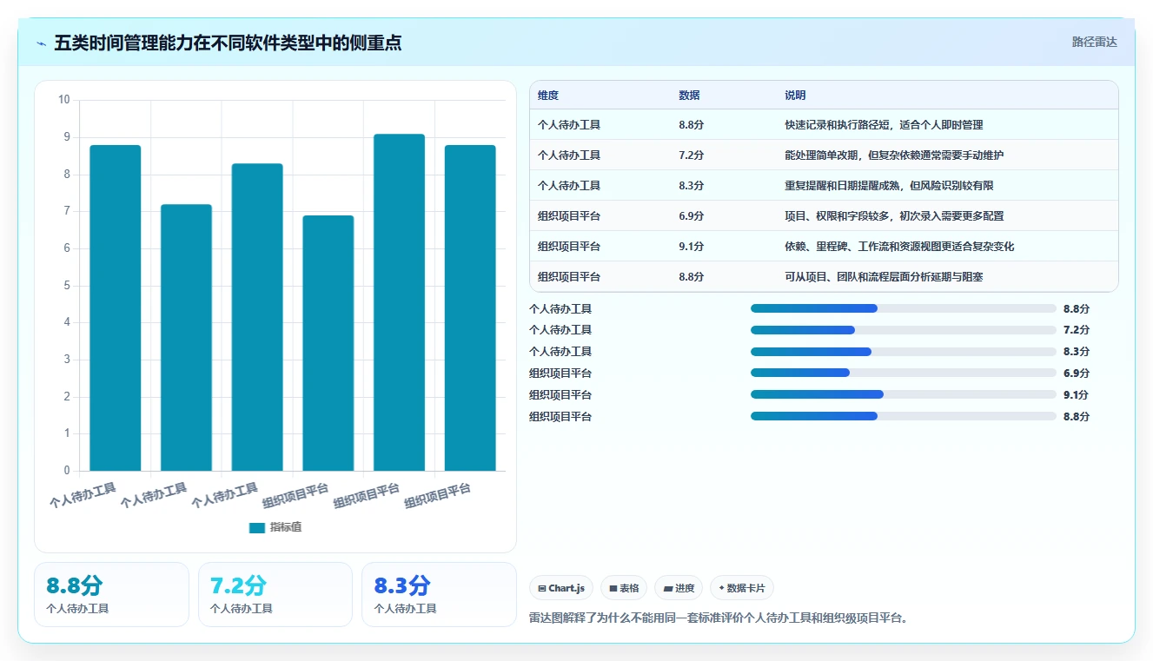Click the 组织项目平台 progress bar showing 8.8分

click(x=904, y=416)
